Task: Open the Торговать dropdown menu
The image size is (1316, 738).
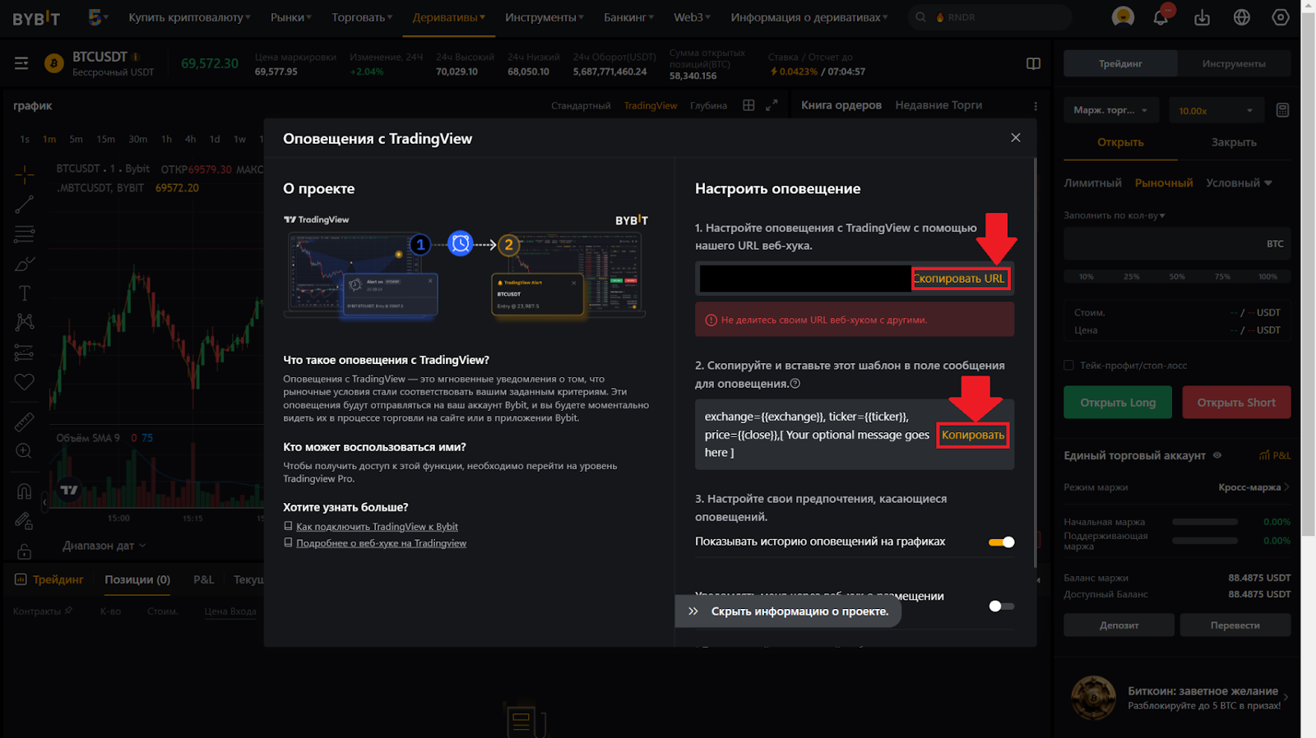Action: [x=362, y=17]
